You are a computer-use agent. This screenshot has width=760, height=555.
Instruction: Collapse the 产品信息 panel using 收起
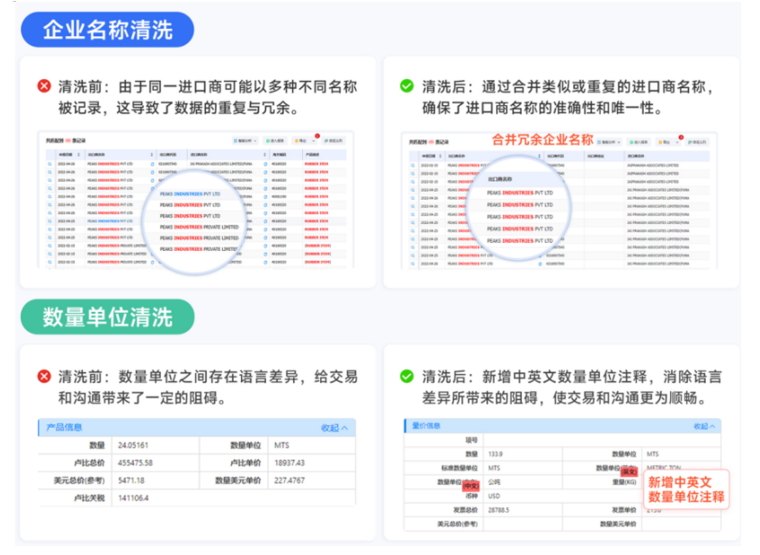tap(334, 428)
